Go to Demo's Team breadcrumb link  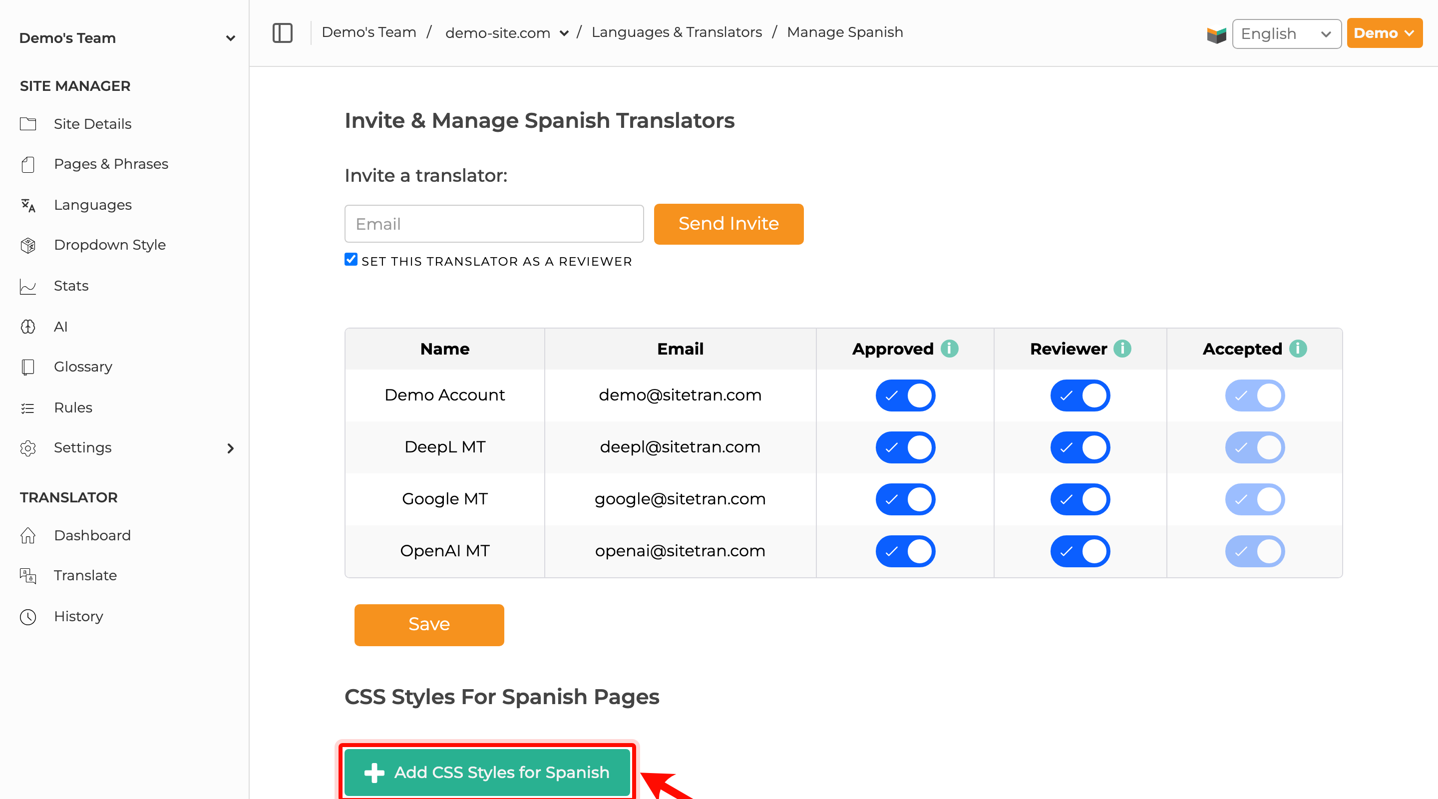(x=368, y=32)
